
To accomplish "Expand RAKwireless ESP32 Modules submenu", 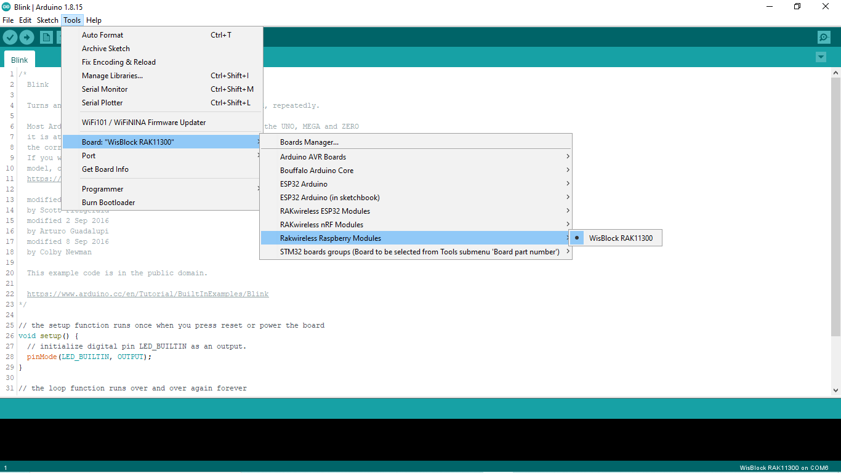I will [x=416, y=211].
